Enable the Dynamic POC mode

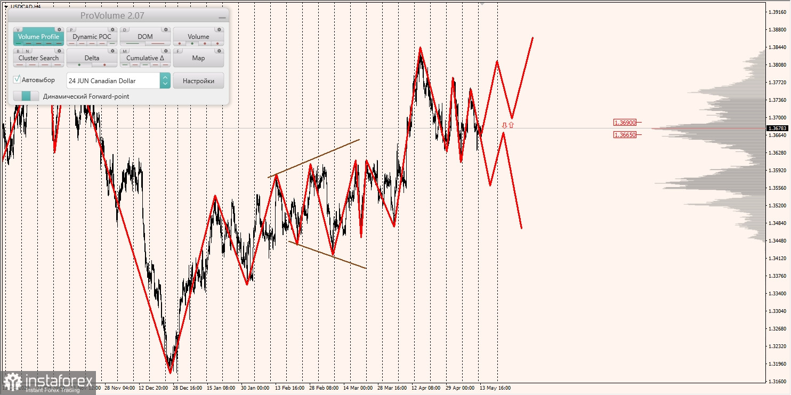tap(92, 36)
